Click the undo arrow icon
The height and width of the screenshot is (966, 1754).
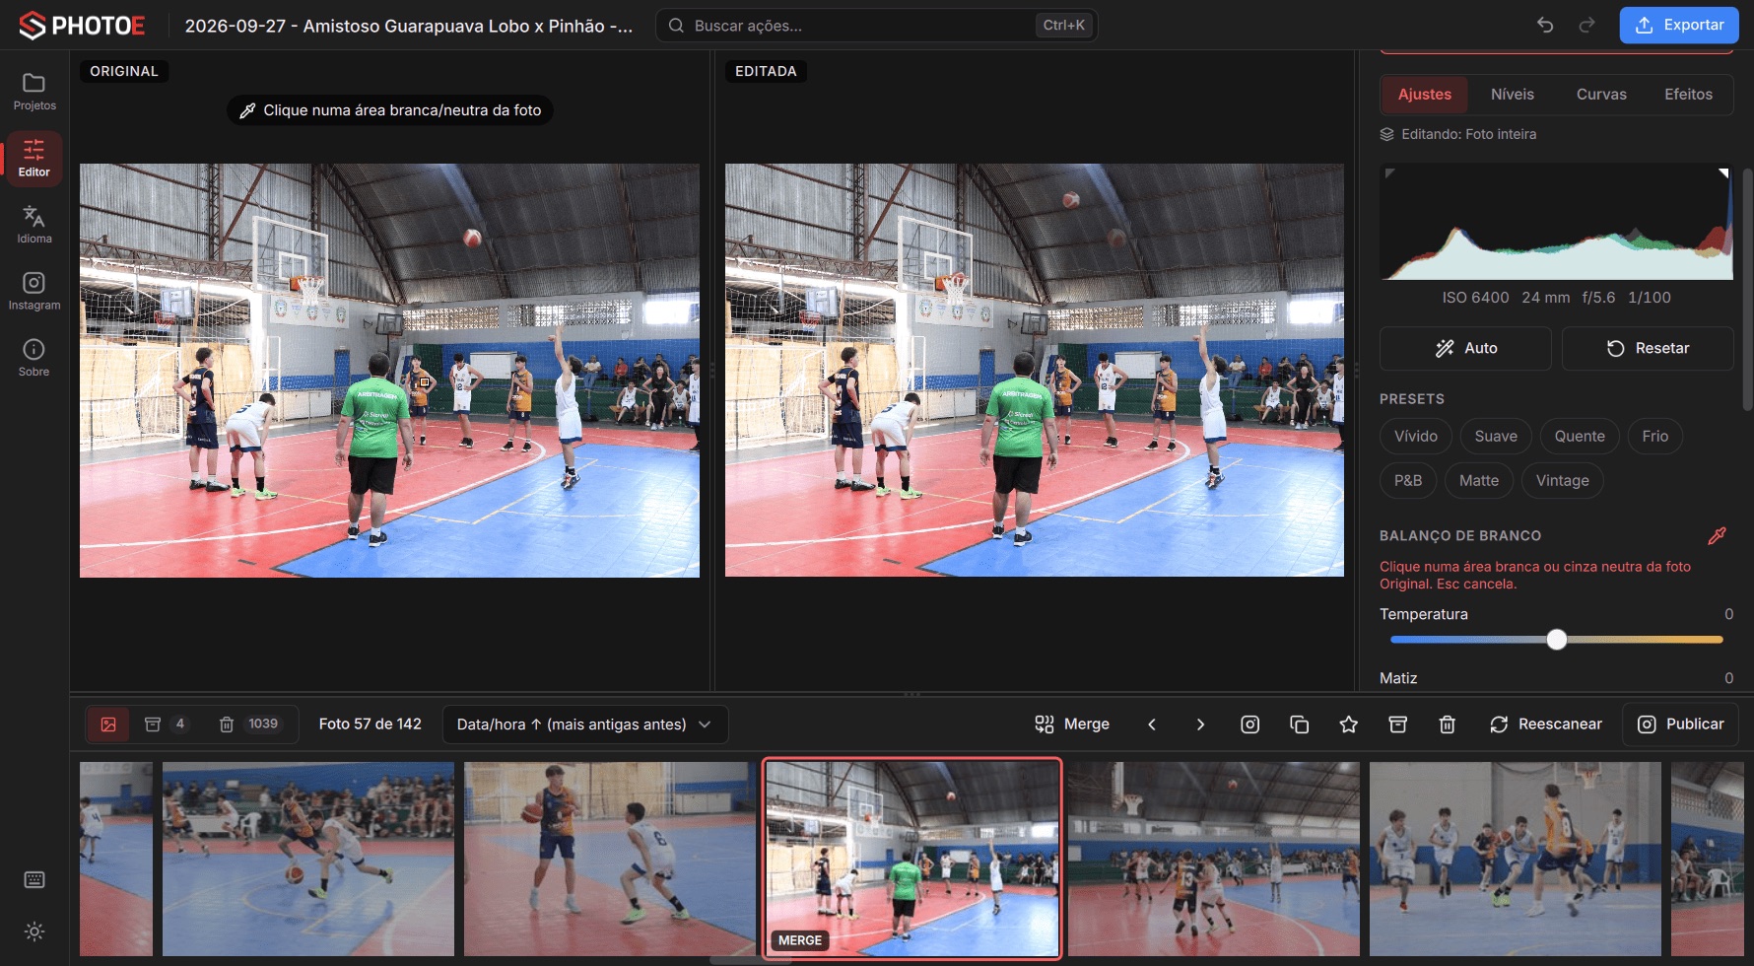[1545, 26]
